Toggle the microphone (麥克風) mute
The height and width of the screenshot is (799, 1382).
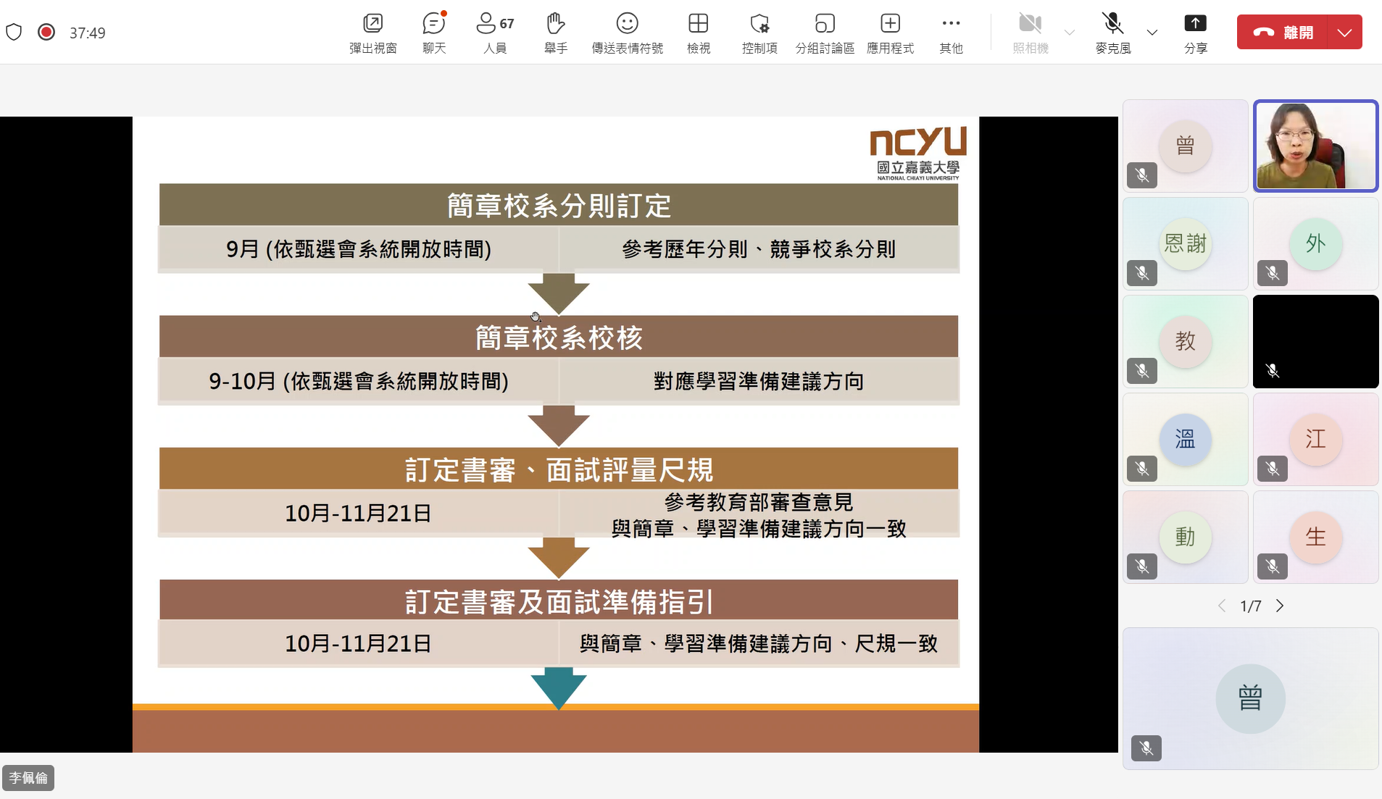[1112, 32]
